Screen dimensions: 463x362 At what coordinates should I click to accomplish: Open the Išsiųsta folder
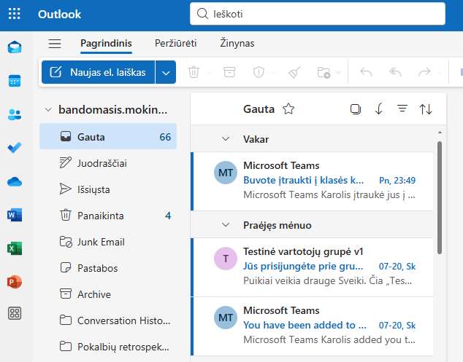pos(108,189)
